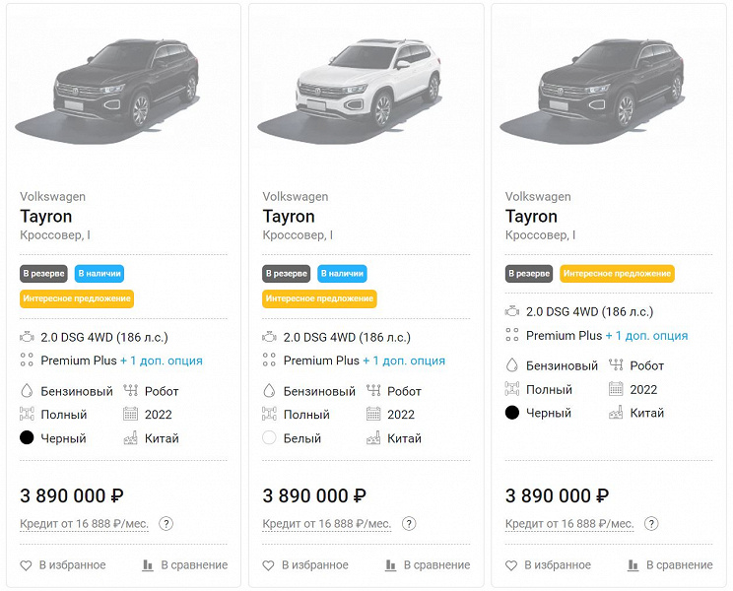This screenshot has height=591, width=733.
Task: Click compare chart icon on first card
Action: pos(148,565)
